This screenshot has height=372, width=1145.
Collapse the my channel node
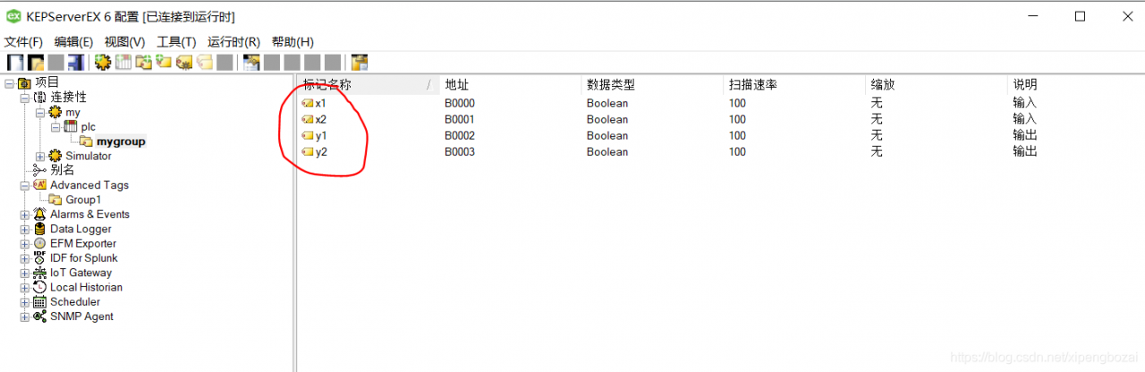coord(40,113)
